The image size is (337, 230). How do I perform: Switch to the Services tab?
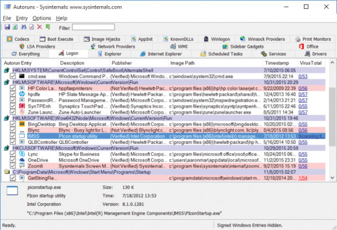(274, 54)
